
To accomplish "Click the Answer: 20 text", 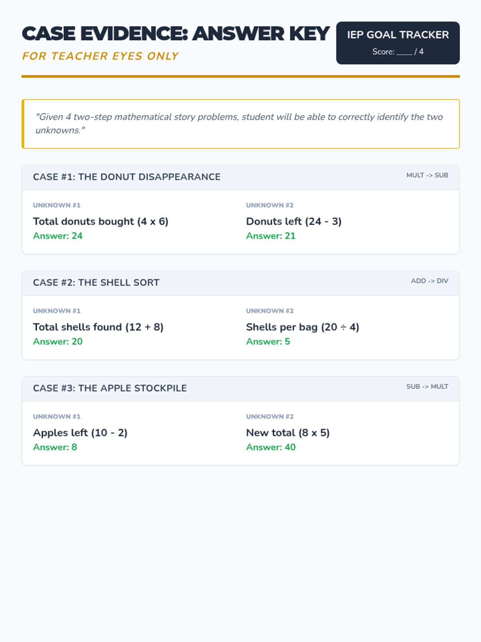I will pyautogui.click(x=58, y=341).
